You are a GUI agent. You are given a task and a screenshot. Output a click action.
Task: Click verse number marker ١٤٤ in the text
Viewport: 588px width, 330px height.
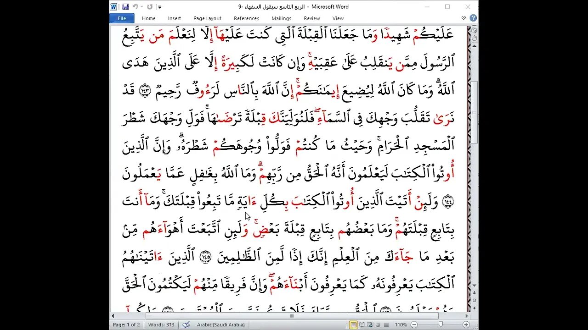point(447,201)
